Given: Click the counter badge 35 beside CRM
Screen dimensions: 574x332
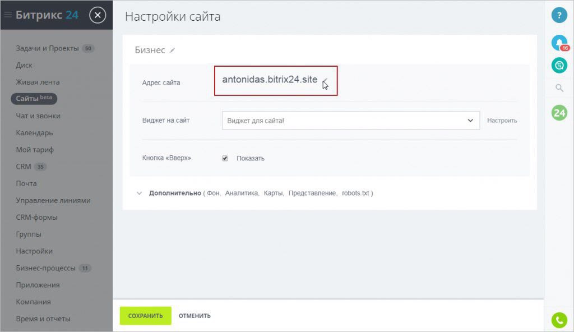Looking at the screenshot, I should tap(40, 167).
